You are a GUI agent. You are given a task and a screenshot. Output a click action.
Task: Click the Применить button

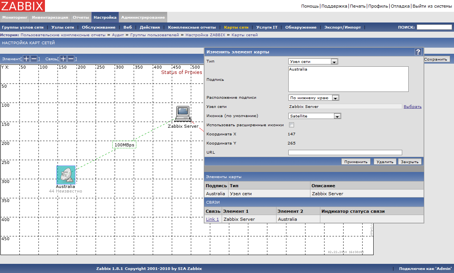coord(356,162)
